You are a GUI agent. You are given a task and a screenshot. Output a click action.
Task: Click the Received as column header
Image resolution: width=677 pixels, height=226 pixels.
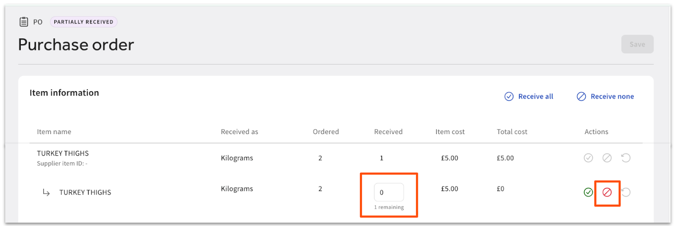(239, 132)
